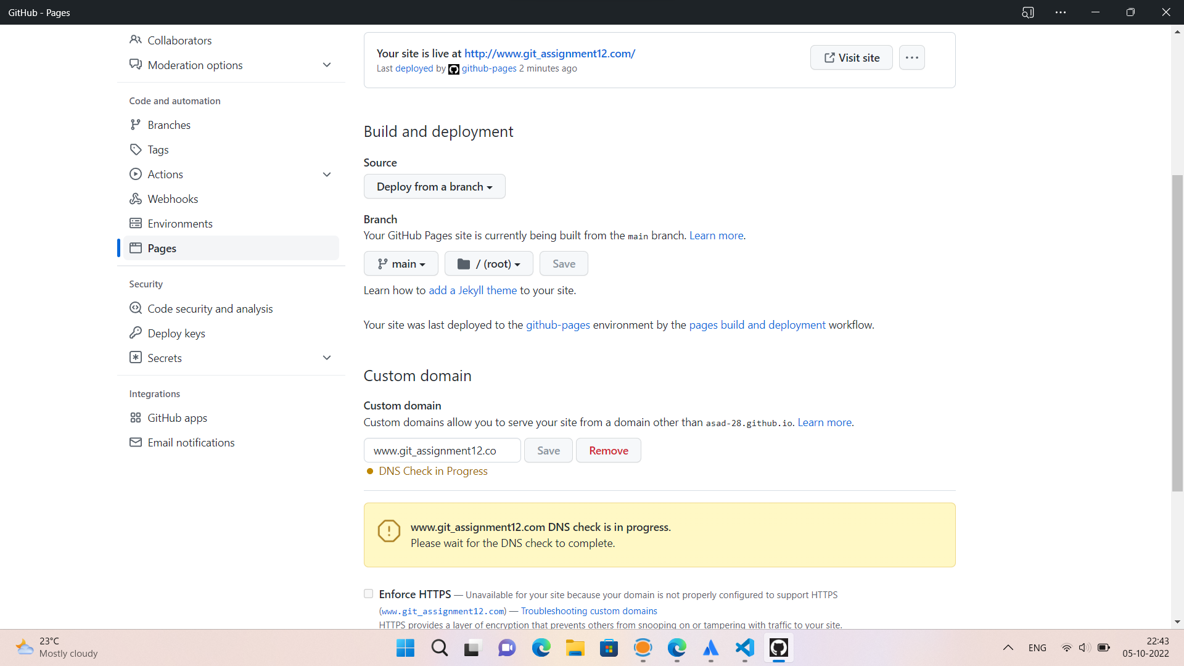
Task: Open the Branches settings
Action: (169, 125)
